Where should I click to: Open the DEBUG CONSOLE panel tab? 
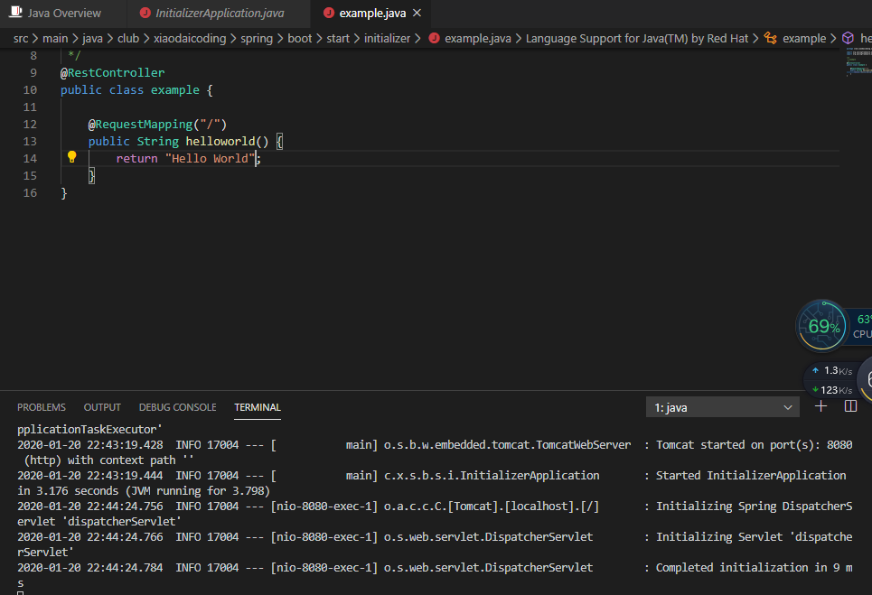coord(177,407)
